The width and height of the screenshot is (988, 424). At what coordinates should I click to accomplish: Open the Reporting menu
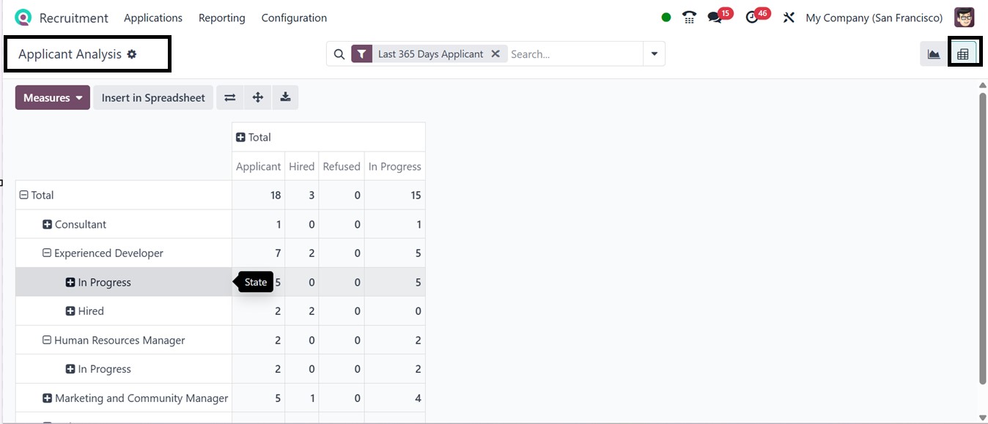click(221, 18)
